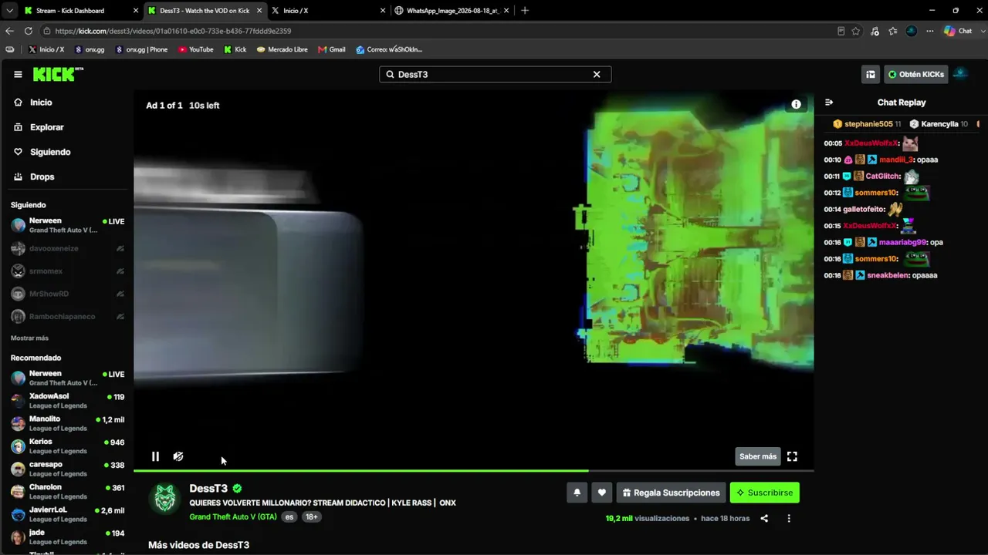The height and width of the screenshot is (555, 988).
Task: Toggle the notification bell for DessT3
Action: pos(577,493)
